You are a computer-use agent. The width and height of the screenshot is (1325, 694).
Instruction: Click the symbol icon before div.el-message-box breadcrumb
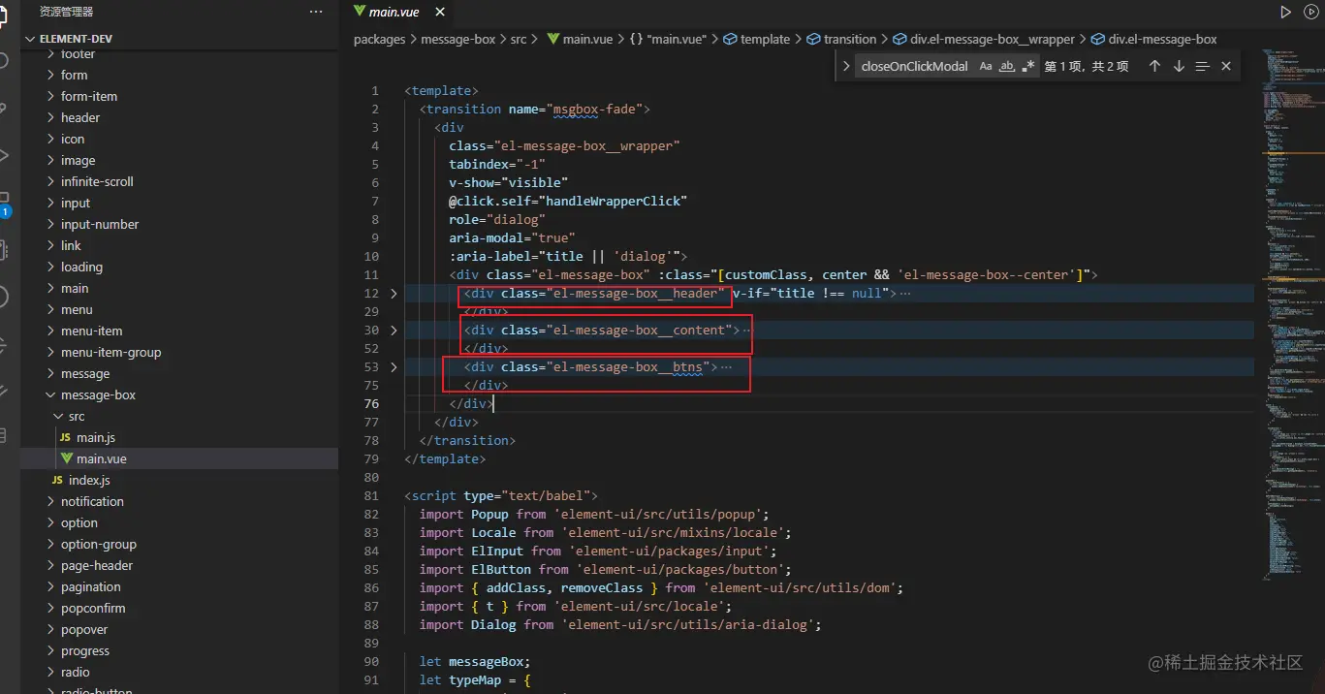[1098, 39]
